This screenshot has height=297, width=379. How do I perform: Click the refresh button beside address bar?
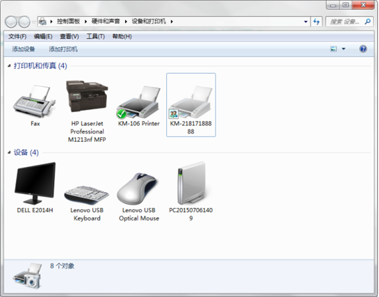[316, 22]
